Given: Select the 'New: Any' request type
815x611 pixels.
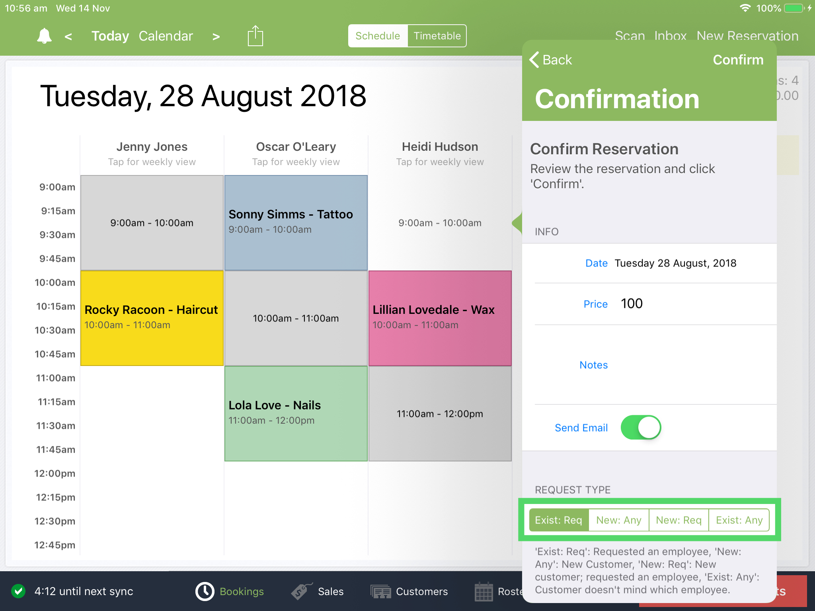Looking at the screenshot, I should click(x=618, y=520).
